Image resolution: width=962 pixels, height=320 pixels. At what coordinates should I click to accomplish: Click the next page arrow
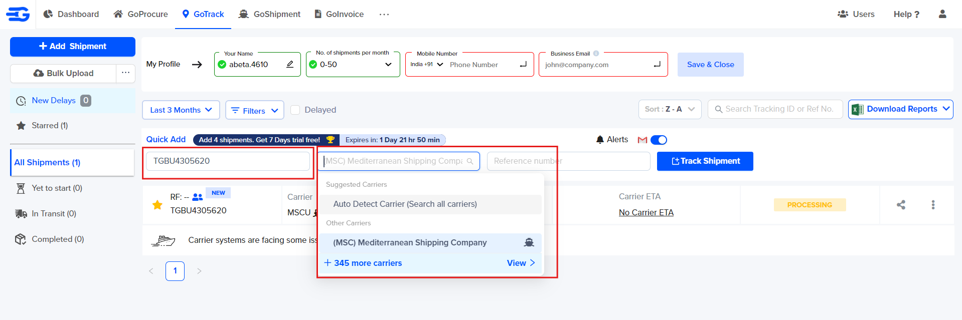[x=199, y=271]
